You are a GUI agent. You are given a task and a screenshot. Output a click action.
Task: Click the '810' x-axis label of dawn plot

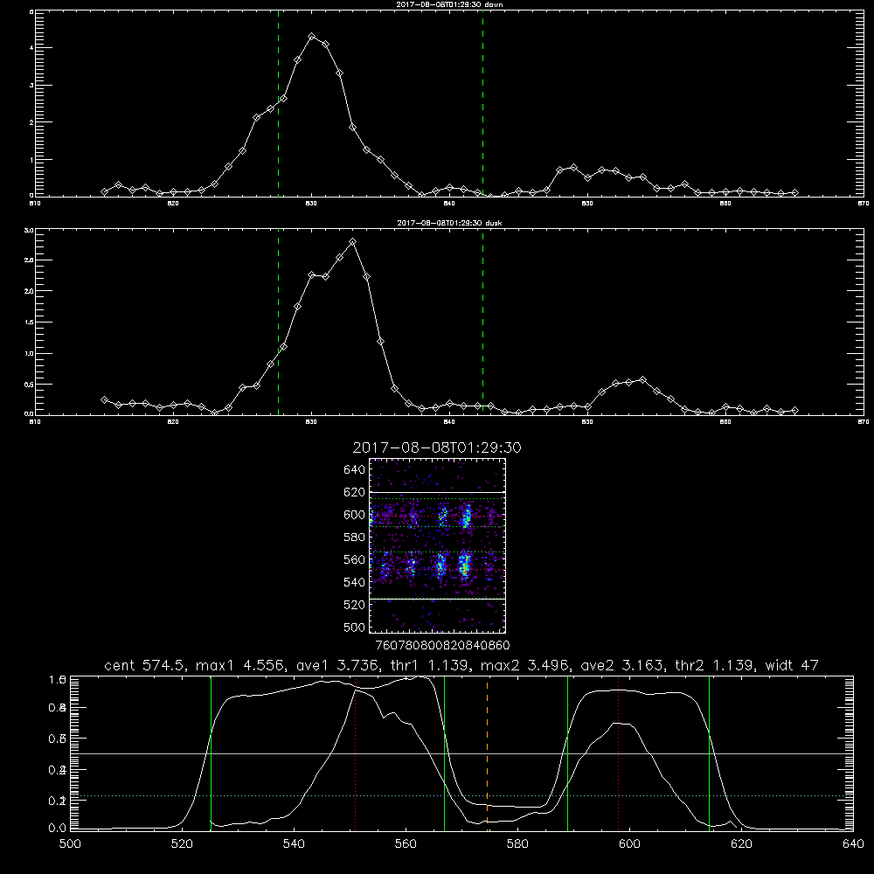[35, 204]
